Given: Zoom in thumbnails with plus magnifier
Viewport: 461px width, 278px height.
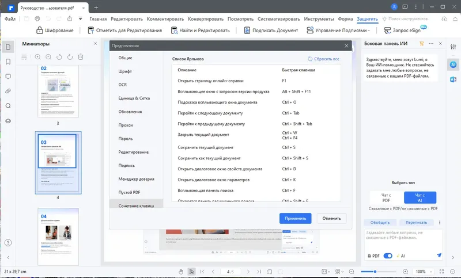Looking at the screenshot, I should point(37,57).
